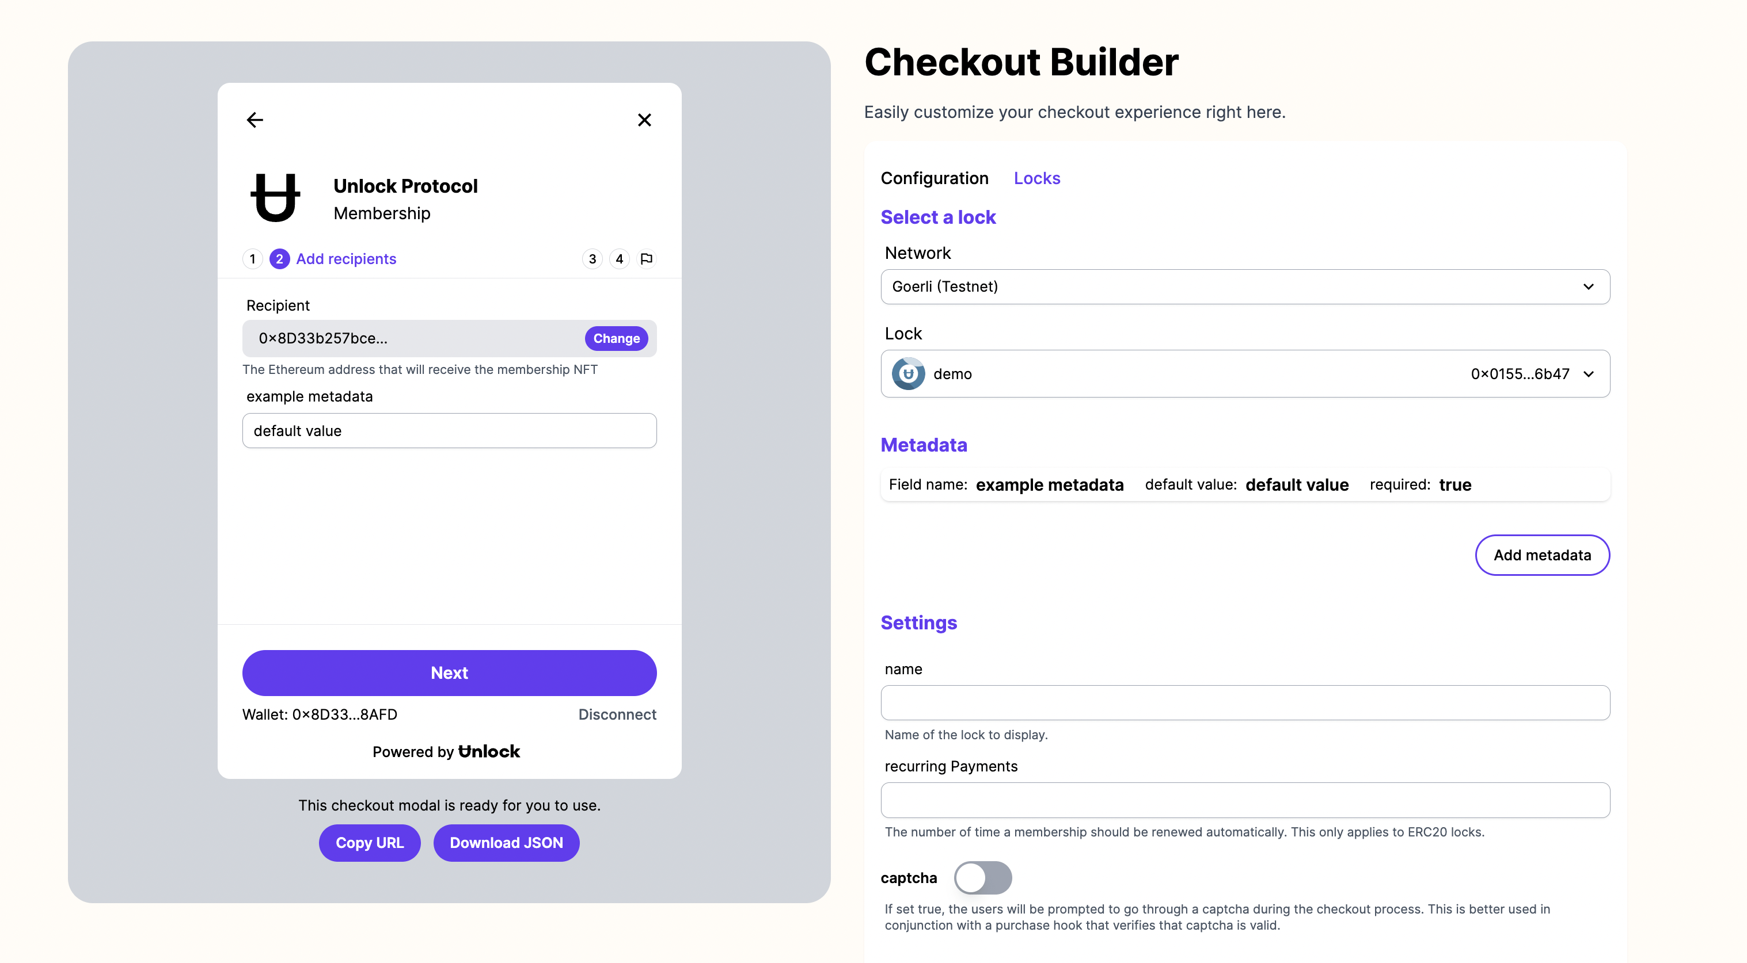Click the back arrow navigation icon
The image size is (1747, 963).
(254, 119)
